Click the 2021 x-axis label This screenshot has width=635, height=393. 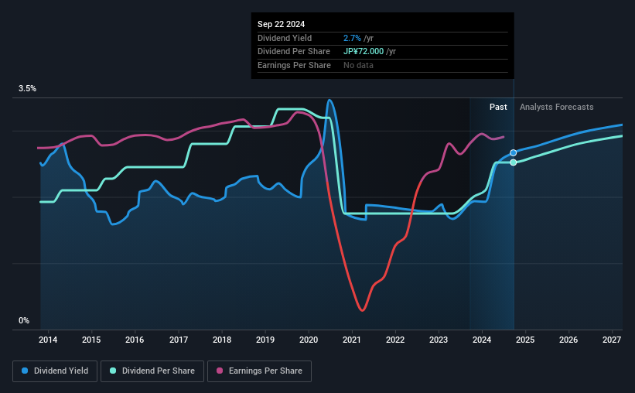tap(351, 340)
